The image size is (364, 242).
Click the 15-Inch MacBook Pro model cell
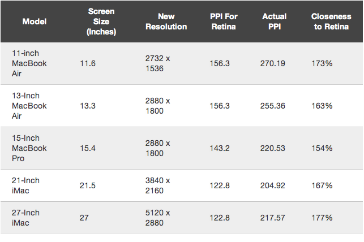[x=29, y=148]
